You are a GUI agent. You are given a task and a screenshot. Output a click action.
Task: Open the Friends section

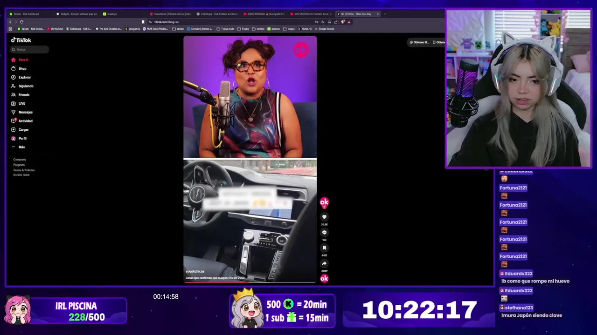click(x=21, y=95)
